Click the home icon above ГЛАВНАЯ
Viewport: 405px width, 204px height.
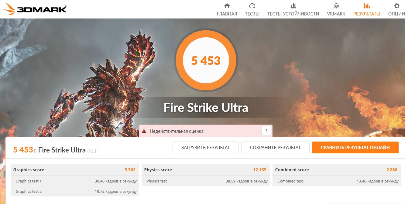tap(227, 6)
